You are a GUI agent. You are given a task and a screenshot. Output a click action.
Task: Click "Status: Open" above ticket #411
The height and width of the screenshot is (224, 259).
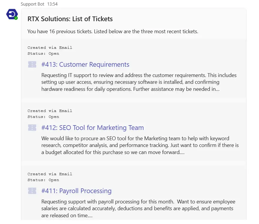click(x=43, y=180)
